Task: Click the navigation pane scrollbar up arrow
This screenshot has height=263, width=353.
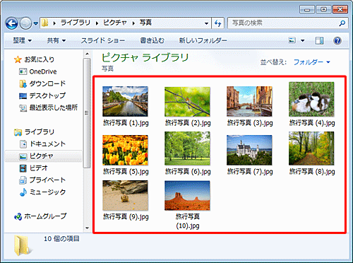Action: (x=87, y=54)
